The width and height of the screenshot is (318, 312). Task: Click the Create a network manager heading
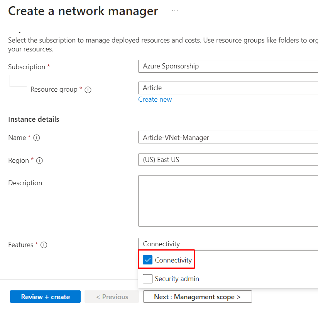[x=83, y=11]
